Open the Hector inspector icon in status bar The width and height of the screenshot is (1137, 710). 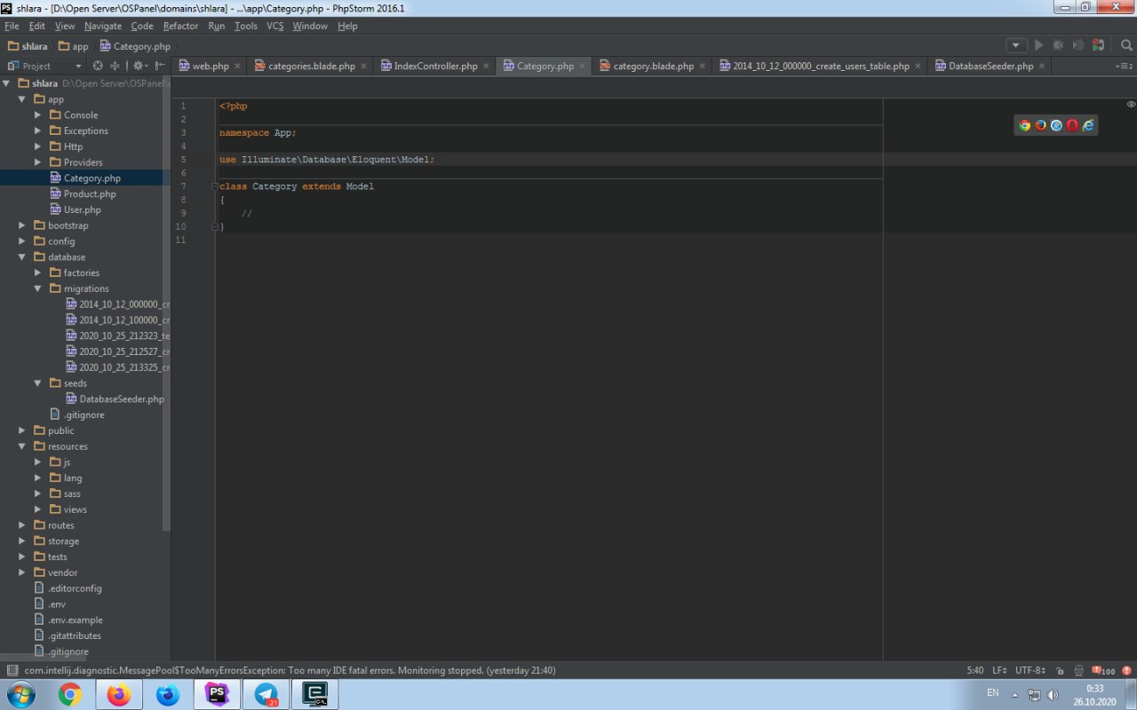click(1078, 670)
